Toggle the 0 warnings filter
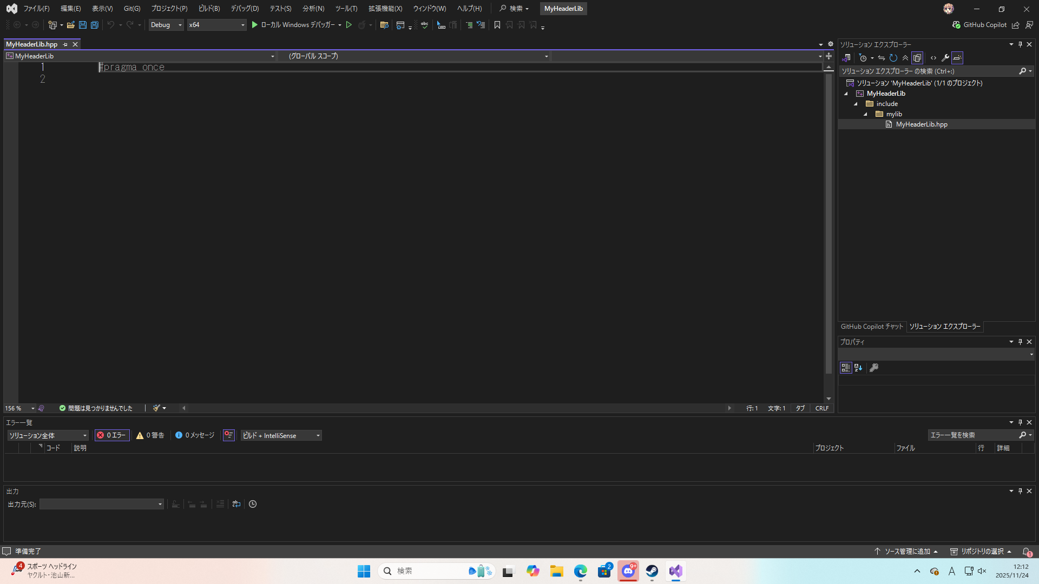The image size is (1039, 584). 150,435
